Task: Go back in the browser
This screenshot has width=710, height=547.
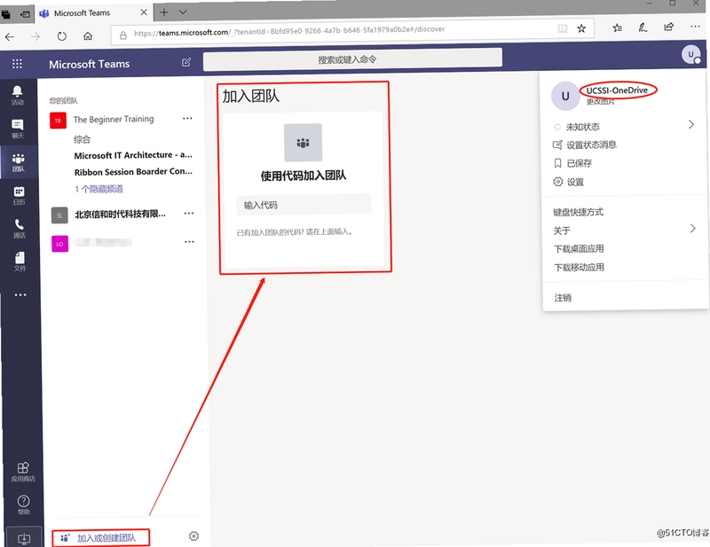Action: pos(10,36)
